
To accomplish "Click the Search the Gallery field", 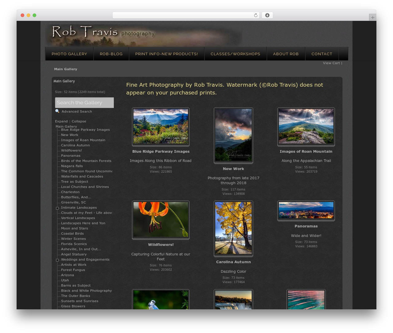I will click(84, 103).
